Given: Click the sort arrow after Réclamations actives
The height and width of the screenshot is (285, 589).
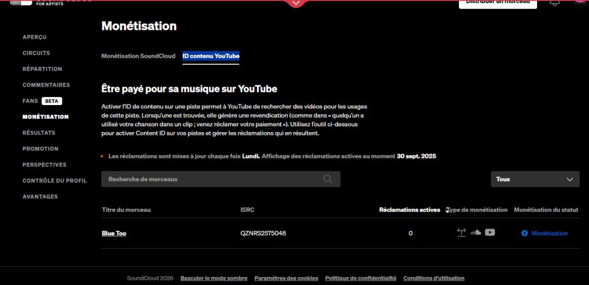Looking at the screenshot, I should (448, 210).
